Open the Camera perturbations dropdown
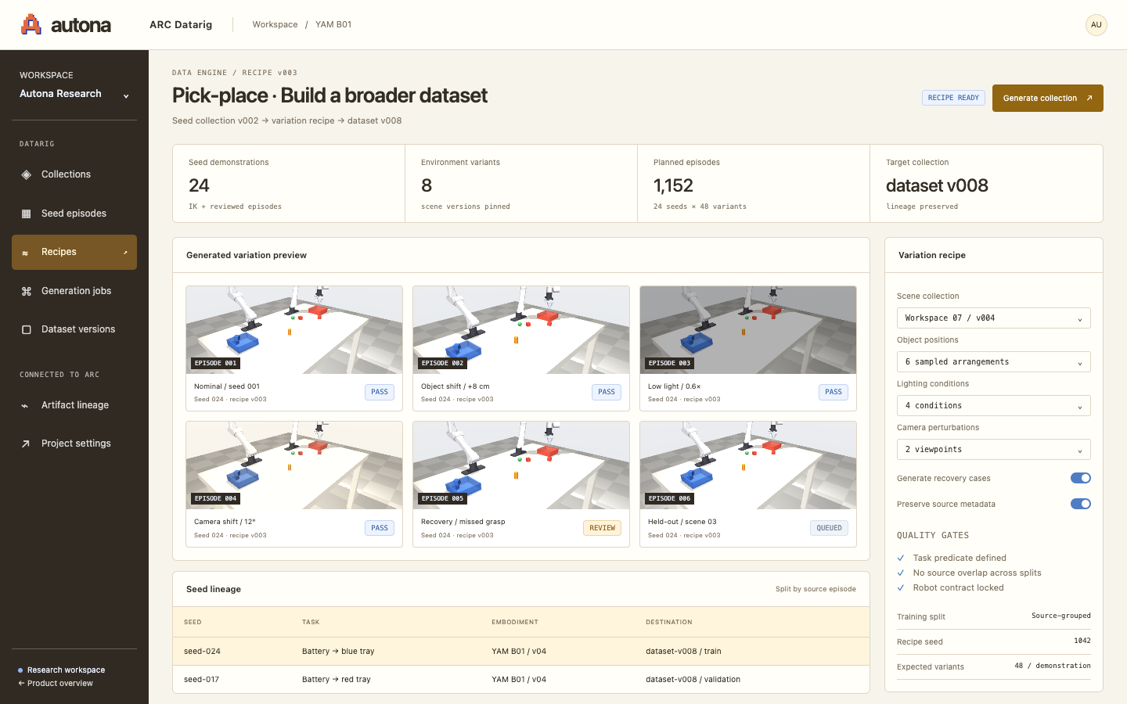 tap(994, 449)
